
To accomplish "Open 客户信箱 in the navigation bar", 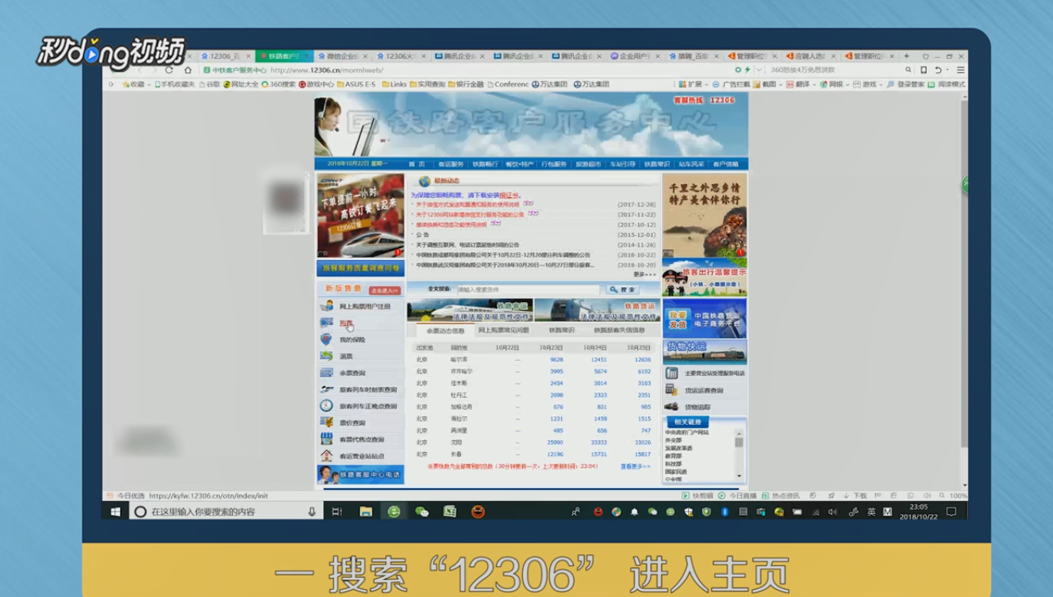I will click(725, 164).
